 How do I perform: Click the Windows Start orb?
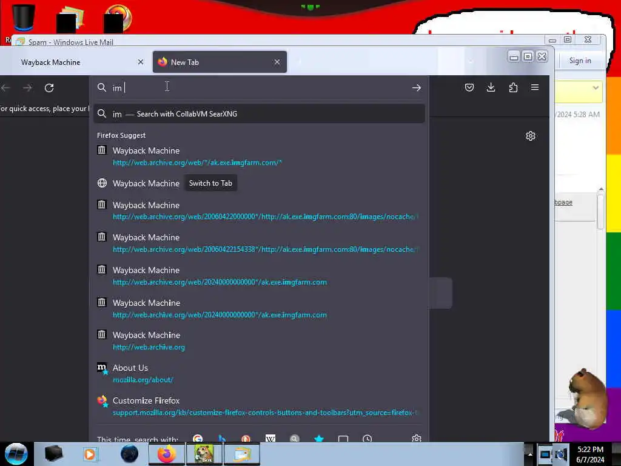tap(16, 454)
